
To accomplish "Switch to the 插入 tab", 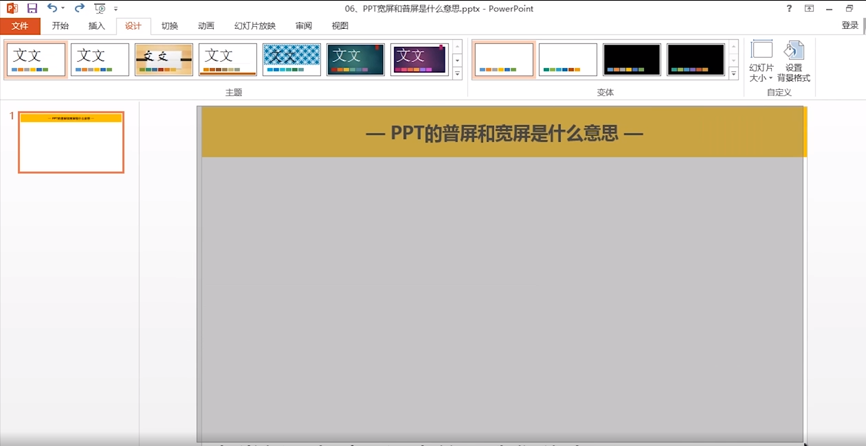I will 97,26.
